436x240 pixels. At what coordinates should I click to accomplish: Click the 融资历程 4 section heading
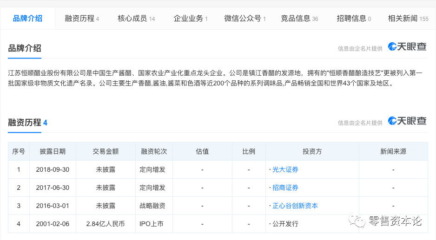click(27, 123)
